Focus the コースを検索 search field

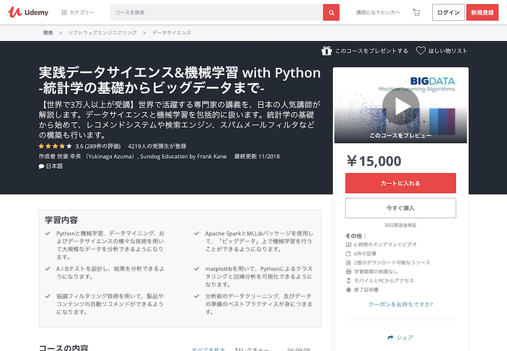coord(216,12)
